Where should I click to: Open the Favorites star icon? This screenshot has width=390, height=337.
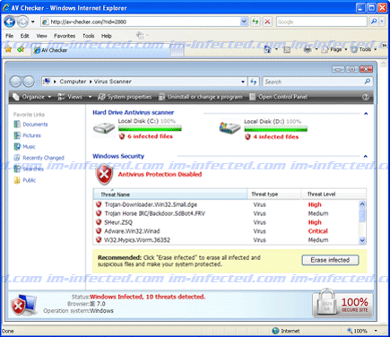tap(8, 49)
